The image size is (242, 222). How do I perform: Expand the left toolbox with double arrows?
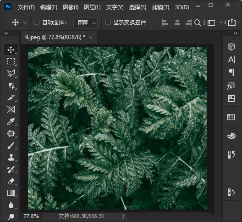(6, 33)
